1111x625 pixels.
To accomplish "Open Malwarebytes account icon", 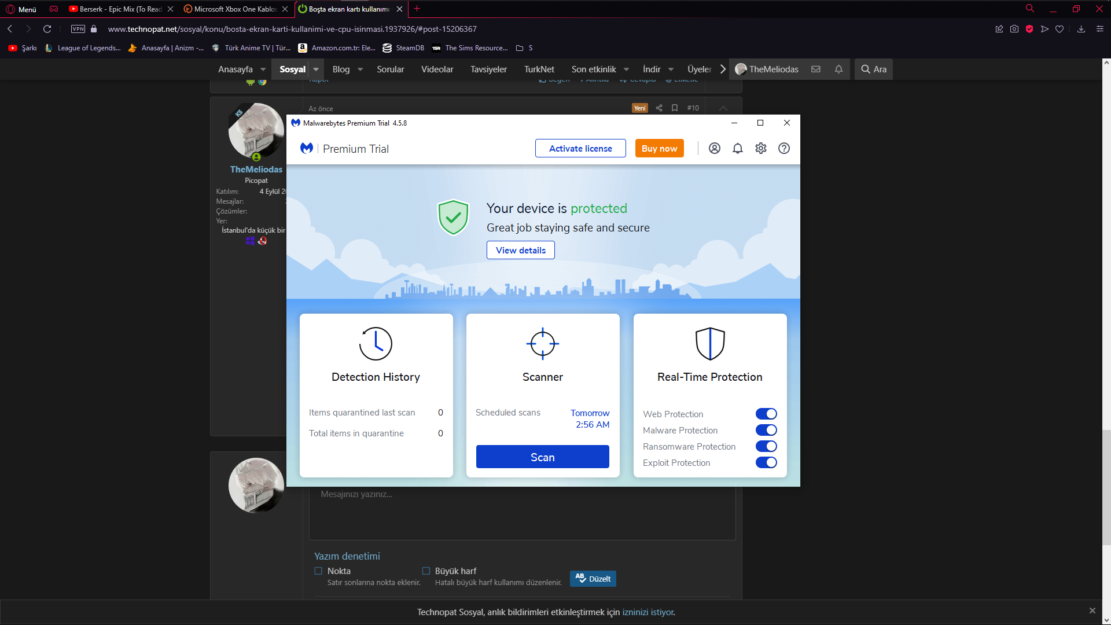I will pos(715,148).
